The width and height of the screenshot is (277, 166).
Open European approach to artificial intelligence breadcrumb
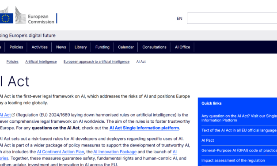coord(96,62)
